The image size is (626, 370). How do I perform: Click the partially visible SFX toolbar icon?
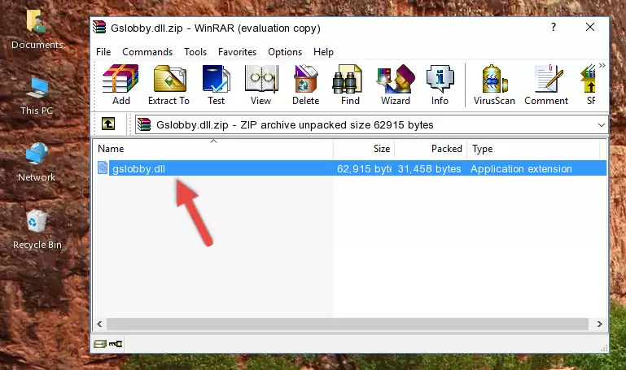(589, 85)
